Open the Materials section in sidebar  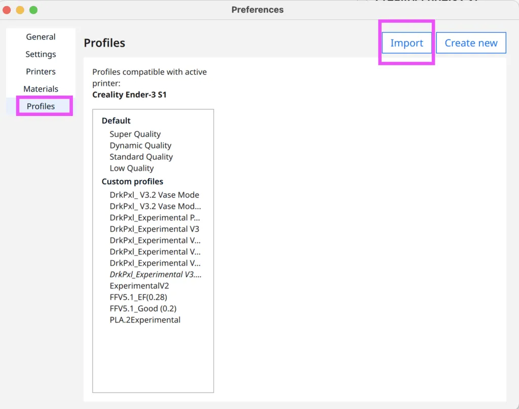41,89
